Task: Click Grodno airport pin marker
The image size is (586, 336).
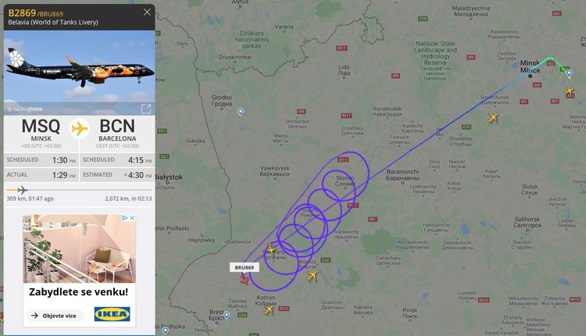Action: (241, 112)
